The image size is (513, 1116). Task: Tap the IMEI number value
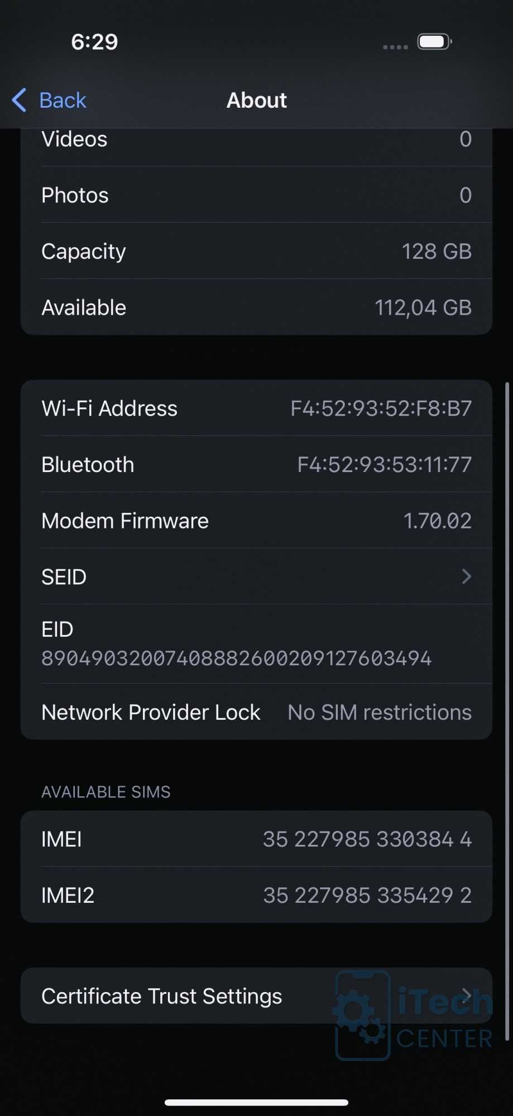tap(367, 839)
